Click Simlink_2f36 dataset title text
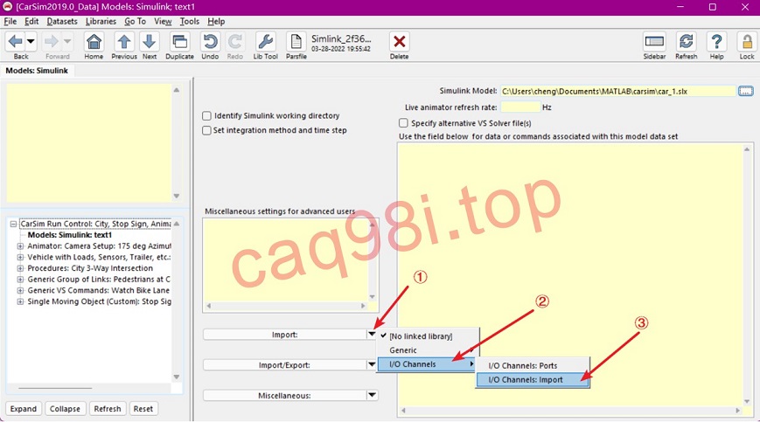The width and height of the screenshot is (760, 422). (341, 38)
